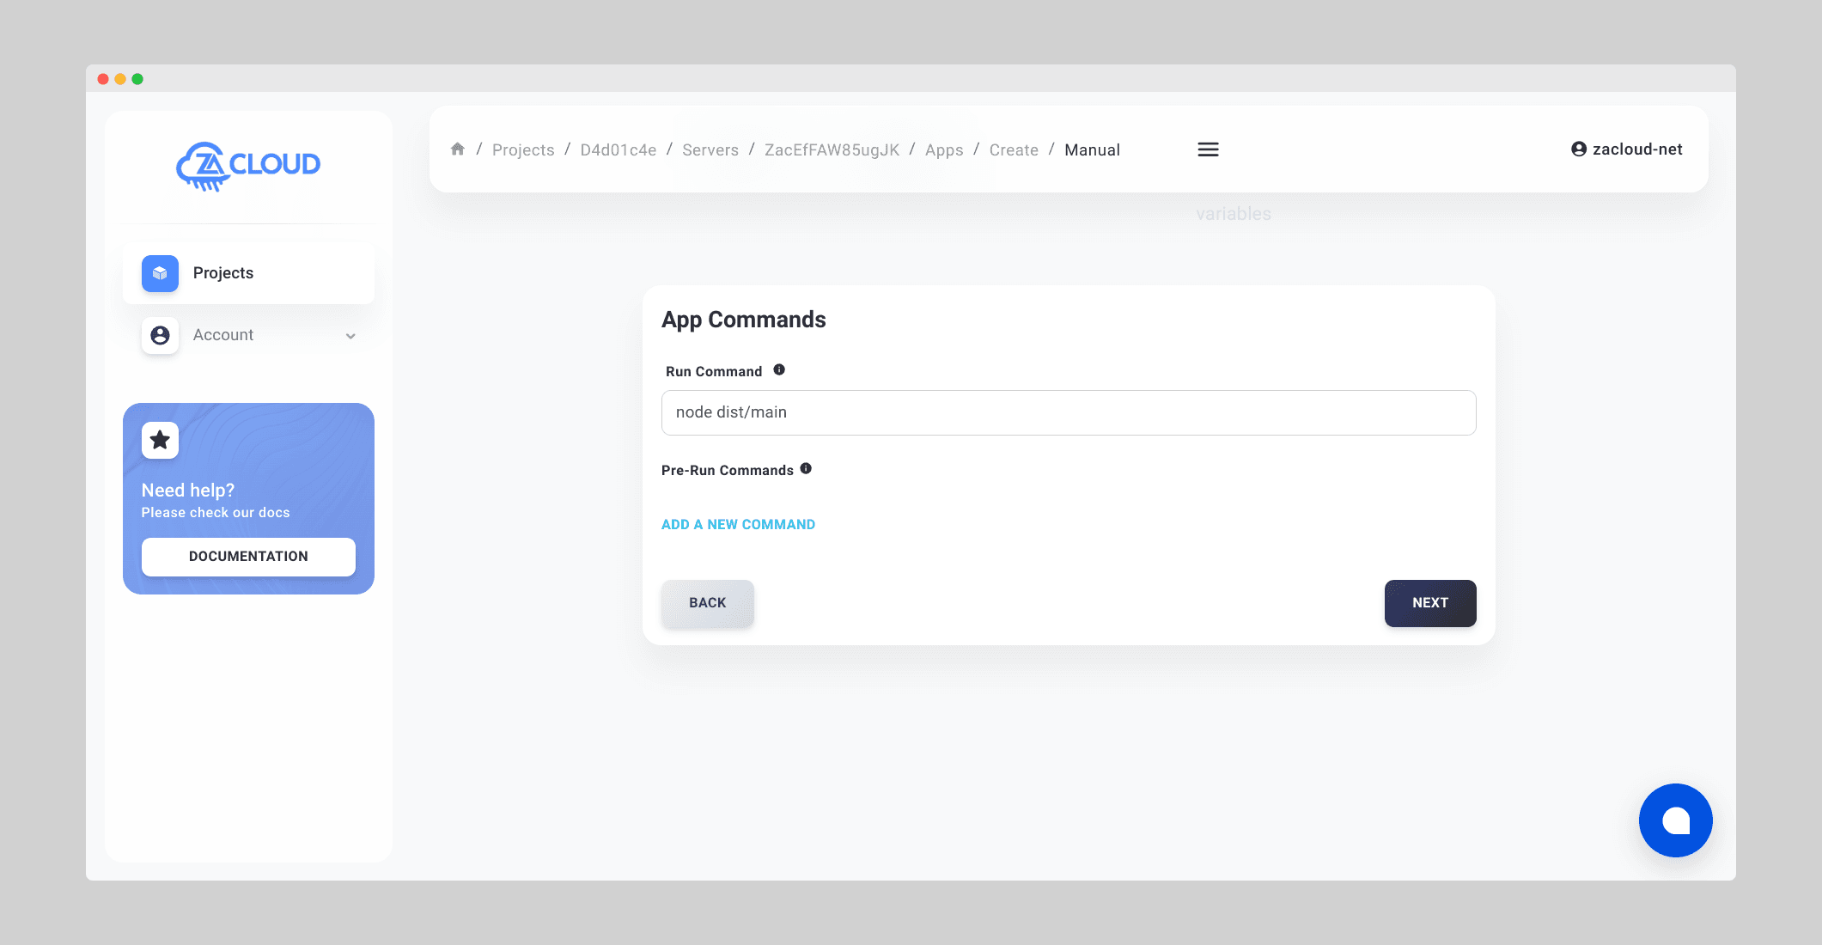Click the DOCUMENTATION link

248,556
